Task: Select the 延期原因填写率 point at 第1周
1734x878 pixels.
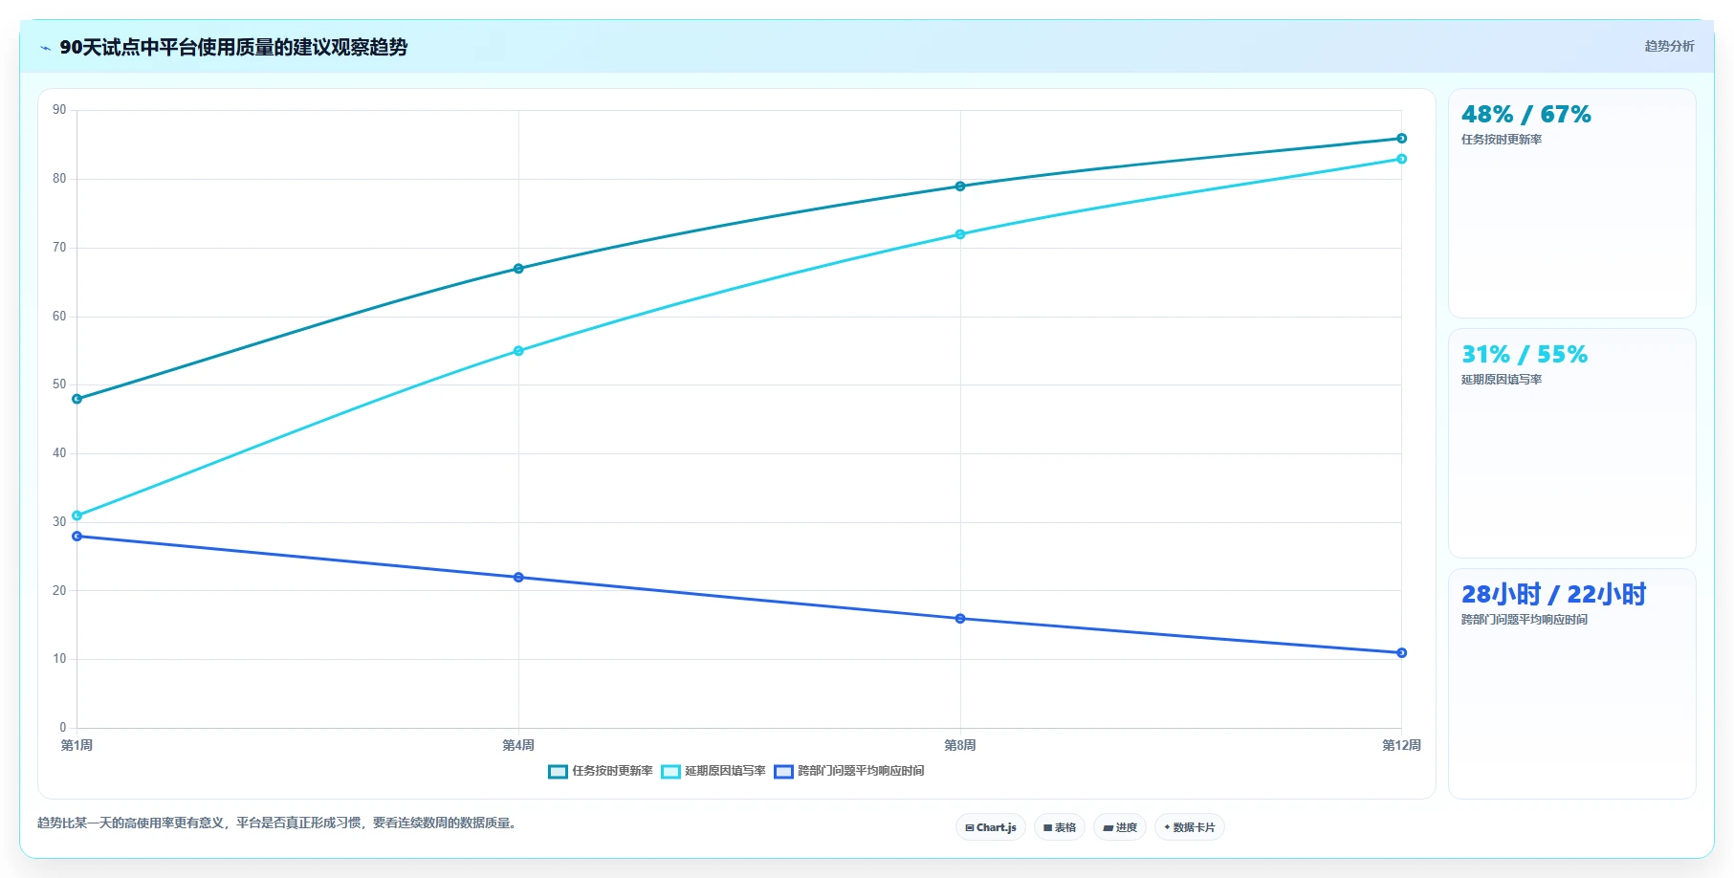Action: click(77, 516)
